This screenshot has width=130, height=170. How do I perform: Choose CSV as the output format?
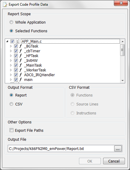[x=11, y=104]
